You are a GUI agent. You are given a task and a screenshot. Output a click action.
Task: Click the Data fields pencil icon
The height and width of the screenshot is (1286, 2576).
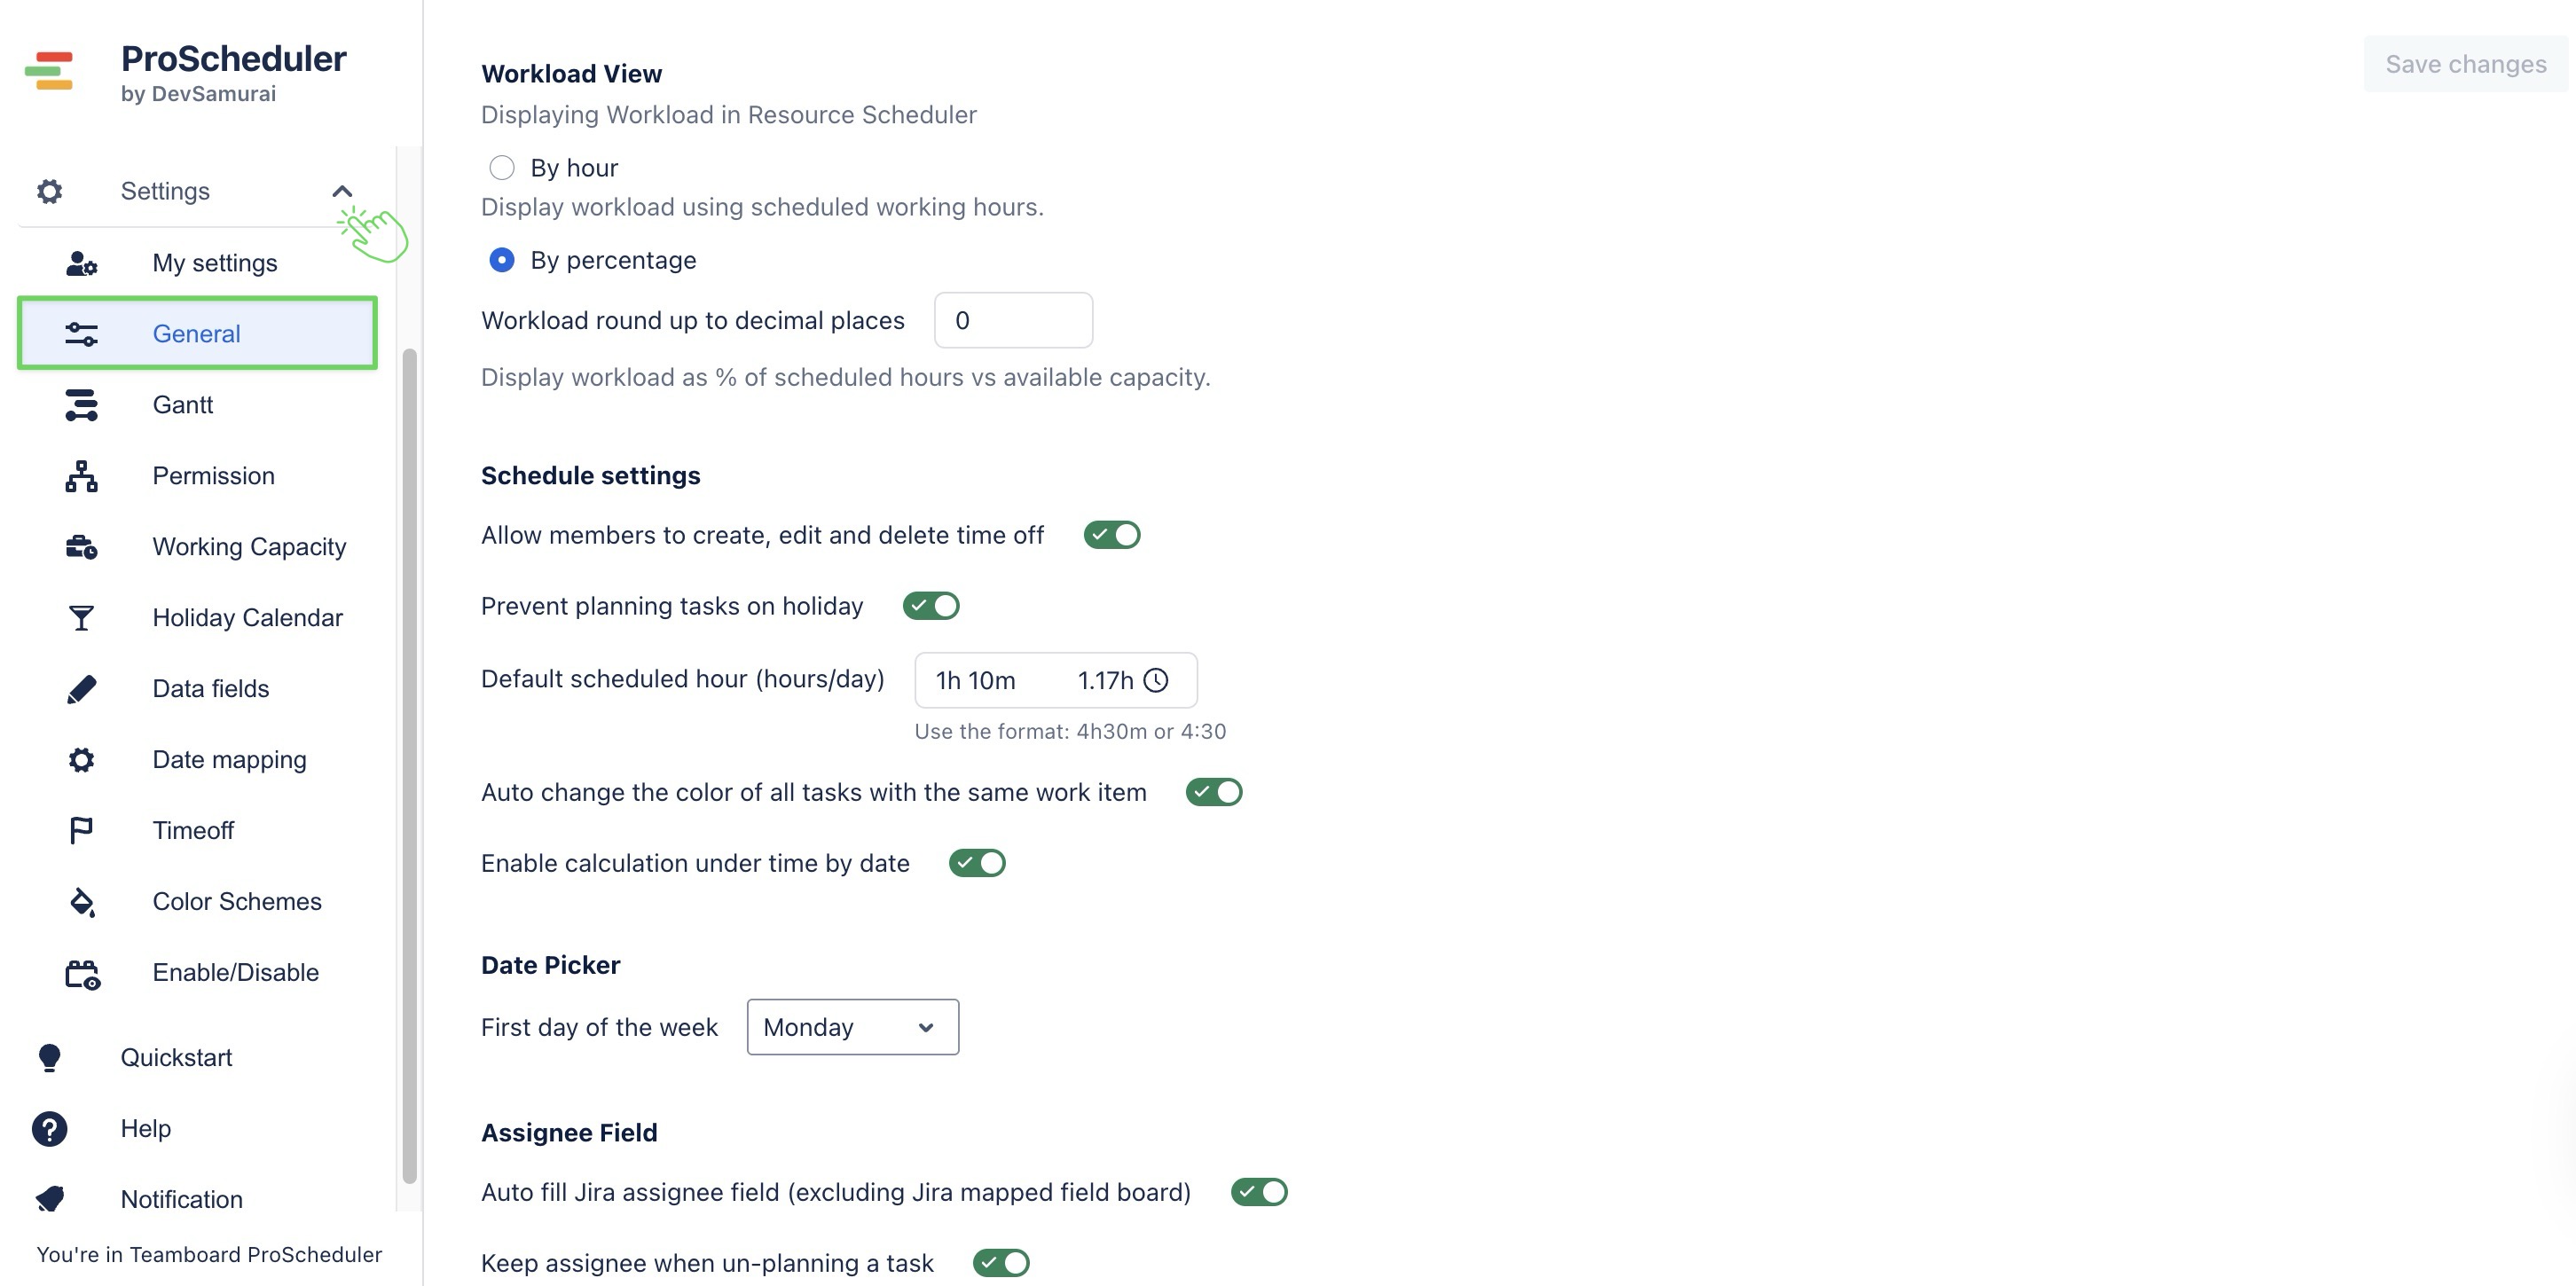(81, 689)
